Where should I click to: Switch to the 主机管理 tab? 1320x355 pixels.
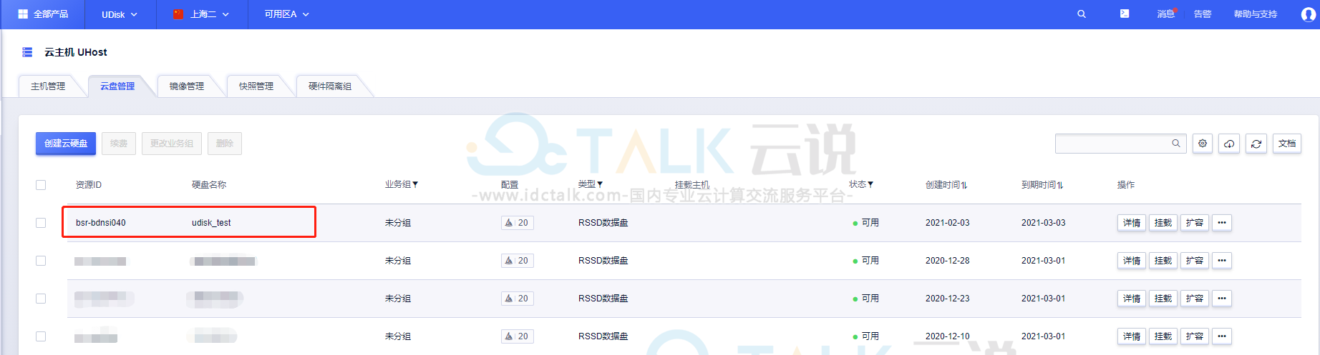pyautogui.click(x=48, y=86)
